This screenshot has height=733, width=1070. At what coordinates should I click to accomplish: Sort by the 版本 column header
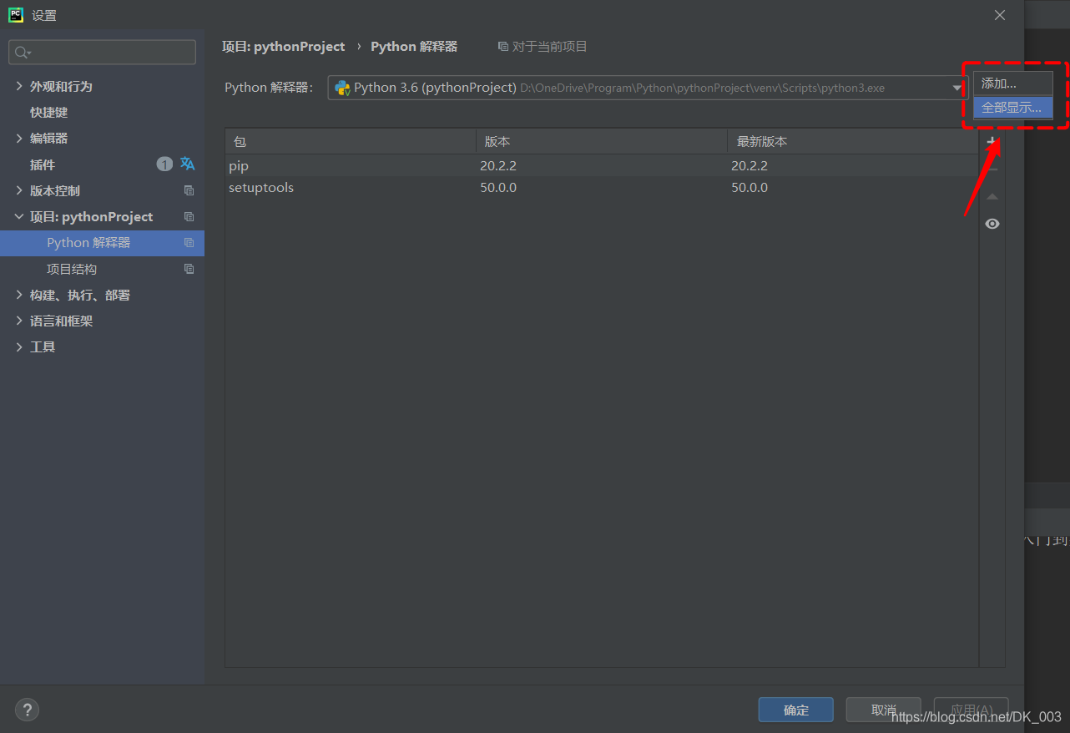coord(602,141)
